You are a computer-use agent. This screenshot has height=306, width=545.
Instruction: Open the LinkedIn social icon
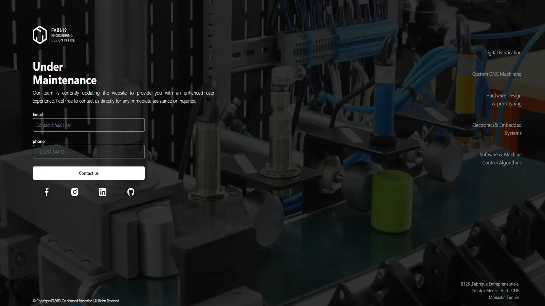(102, 192)
